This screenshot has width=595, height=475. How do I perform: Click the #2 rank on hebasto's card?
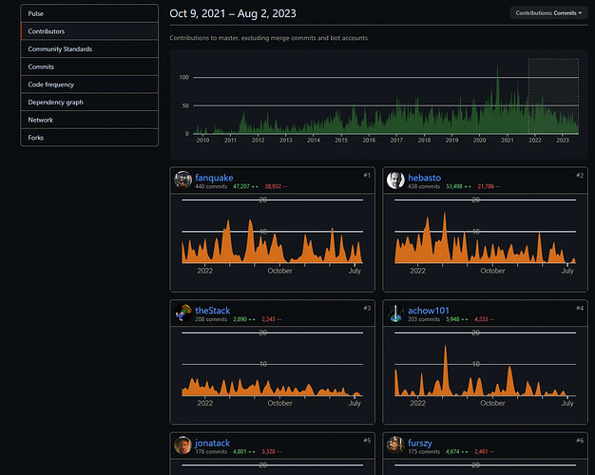(x=580, y=176)
